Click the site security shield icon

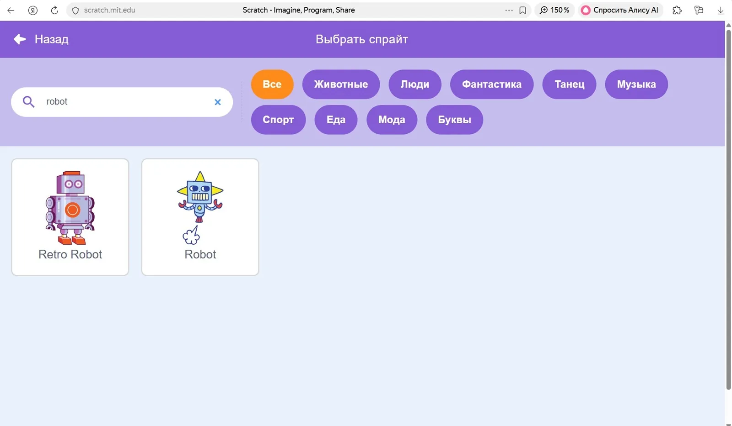point(75,10)
